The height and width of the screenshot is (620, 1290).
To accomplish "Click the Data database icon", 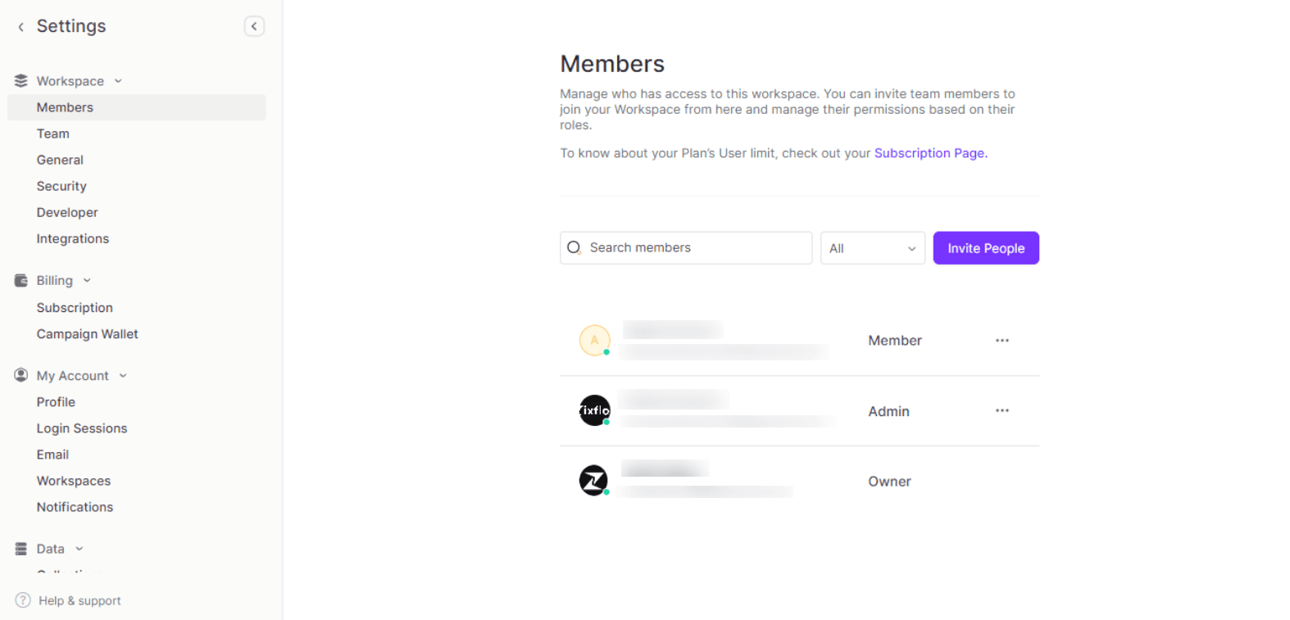I will click(20, 549).
